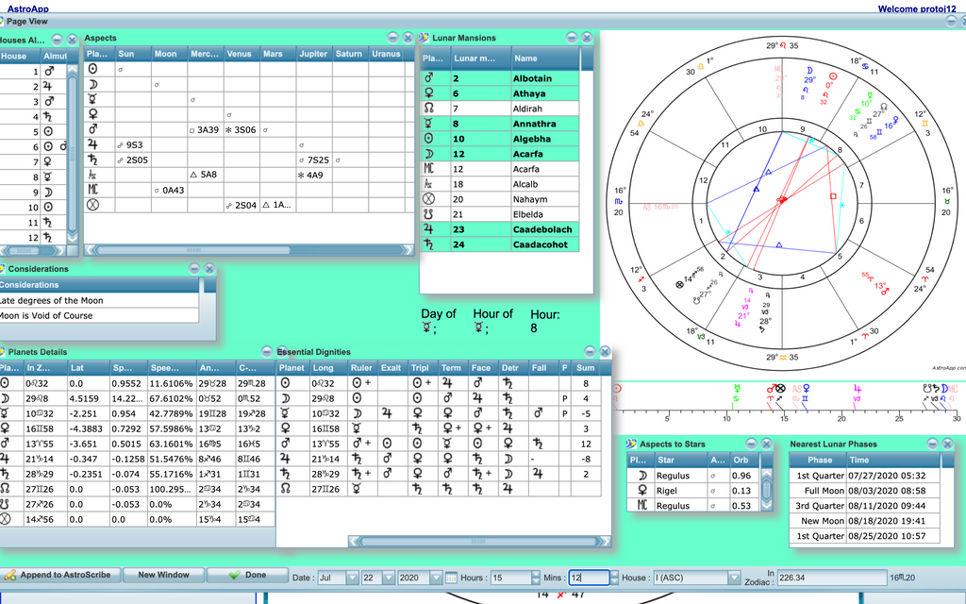Image resolution: width=966 pixels, height=604 pixels.
Task: Click the Ruler column header in Essential Dignities
Action: 363,368
